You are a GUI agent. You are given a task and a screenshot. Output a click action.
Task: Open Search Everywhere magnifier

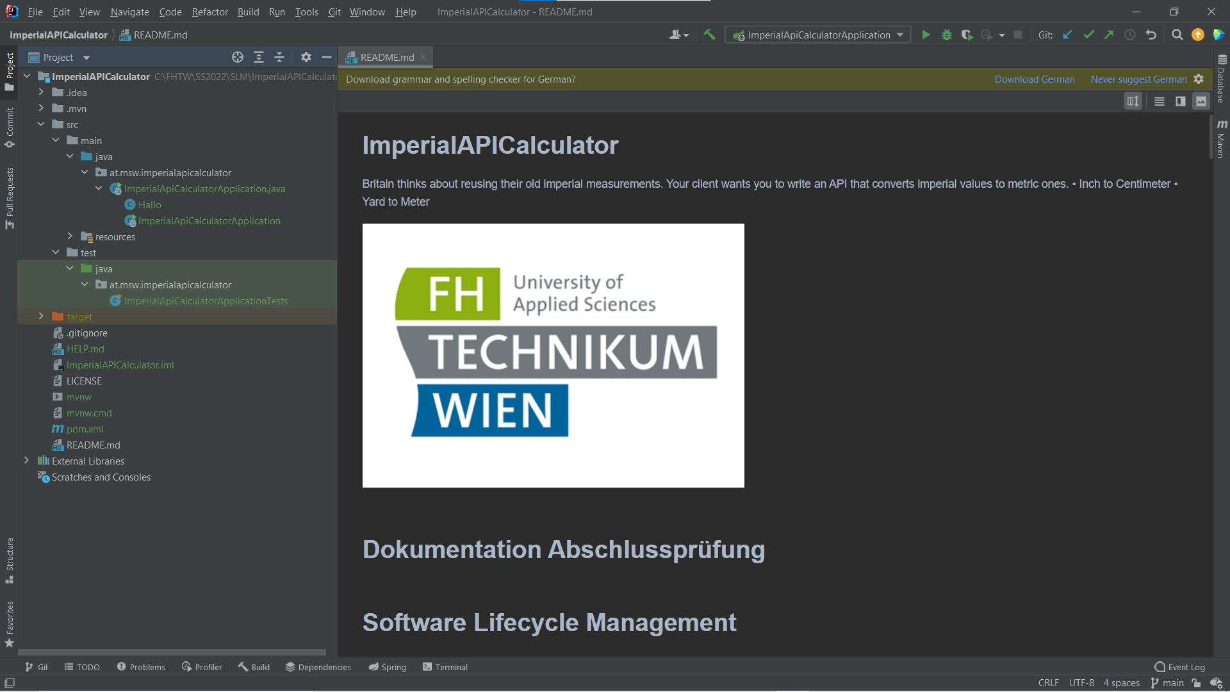click(1177, 35)
